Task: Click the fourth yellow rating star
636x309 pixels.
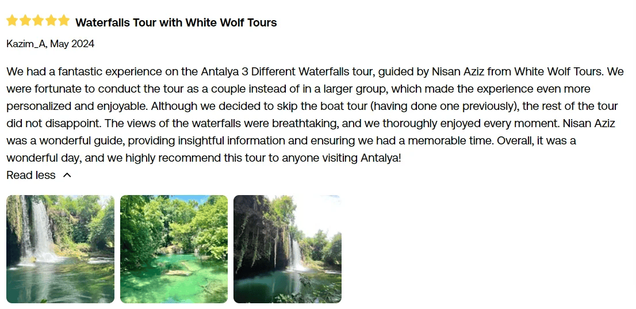Action: pos(51,21)
